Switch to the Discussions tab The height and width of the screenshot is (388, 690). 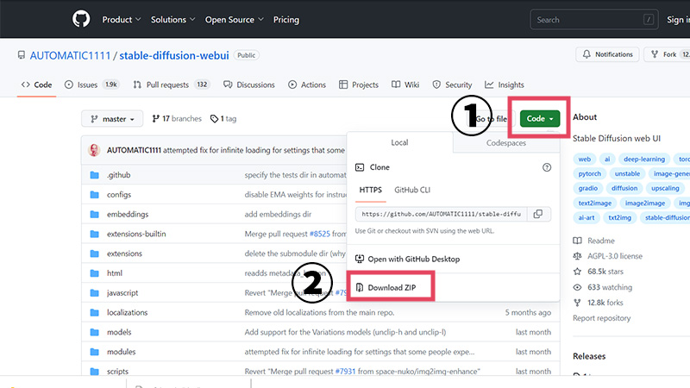pos(249,84)
